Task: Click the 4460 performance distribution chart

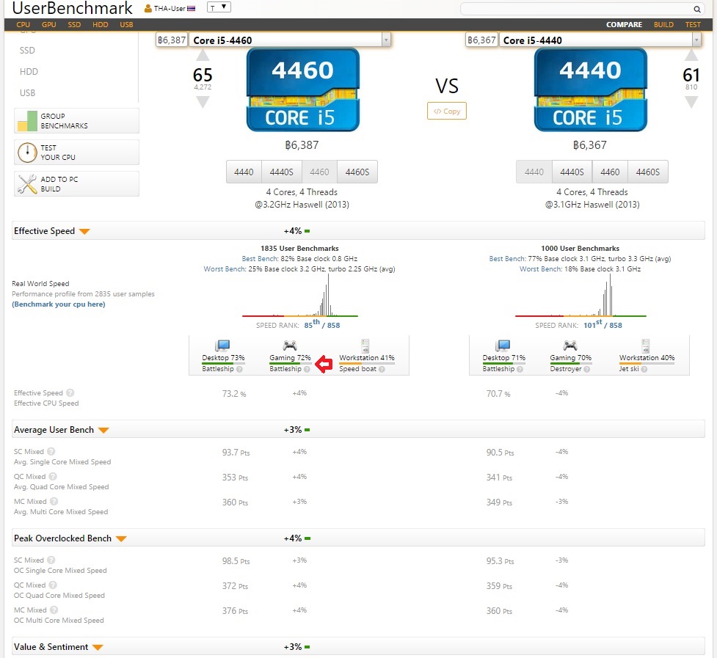Action: 300,295
